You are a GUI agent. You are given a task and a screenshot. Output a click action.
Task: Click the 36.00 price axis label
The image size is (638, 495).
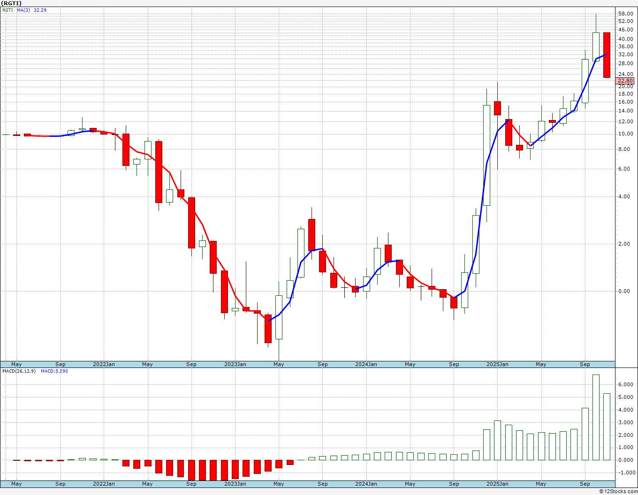(x=625, y=46)
